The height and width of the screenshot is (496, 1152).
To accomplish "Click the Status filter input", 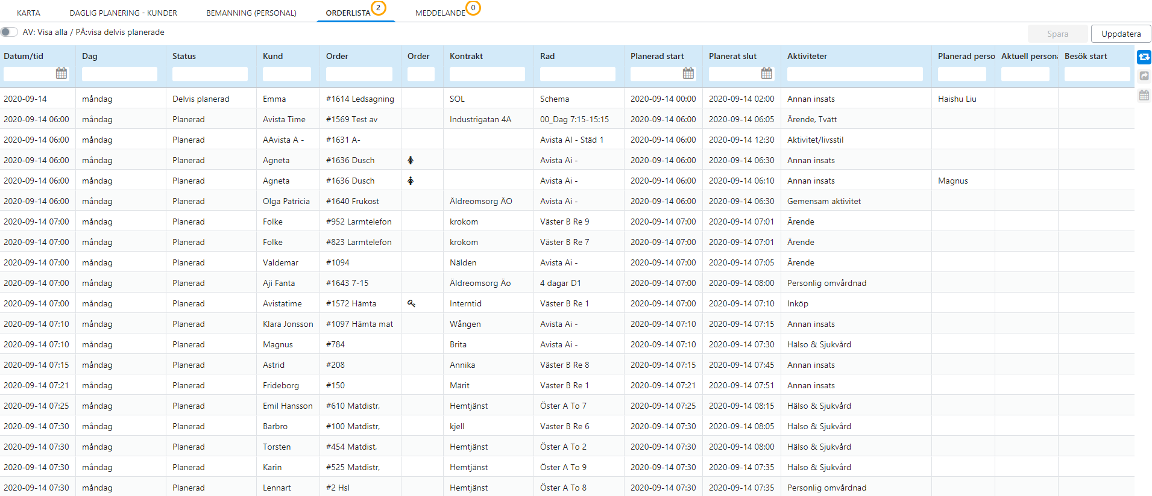I will tap(210, 73).
